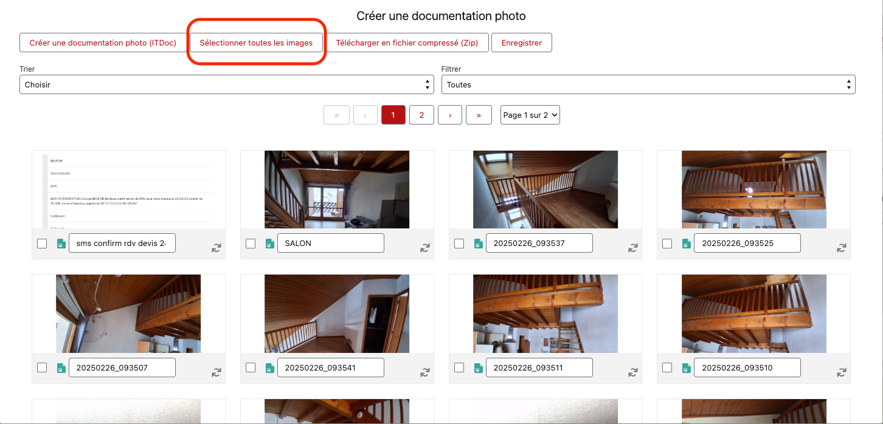Viewport: 883px width, 424px height.
Task: Open the SMS screenshot thumbnail
Action: coord(128,190)
